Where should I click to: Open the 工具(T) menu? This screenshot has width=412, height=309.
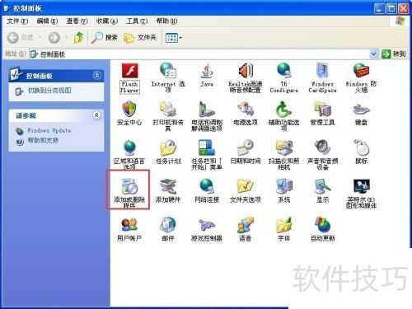coord(137,21)
